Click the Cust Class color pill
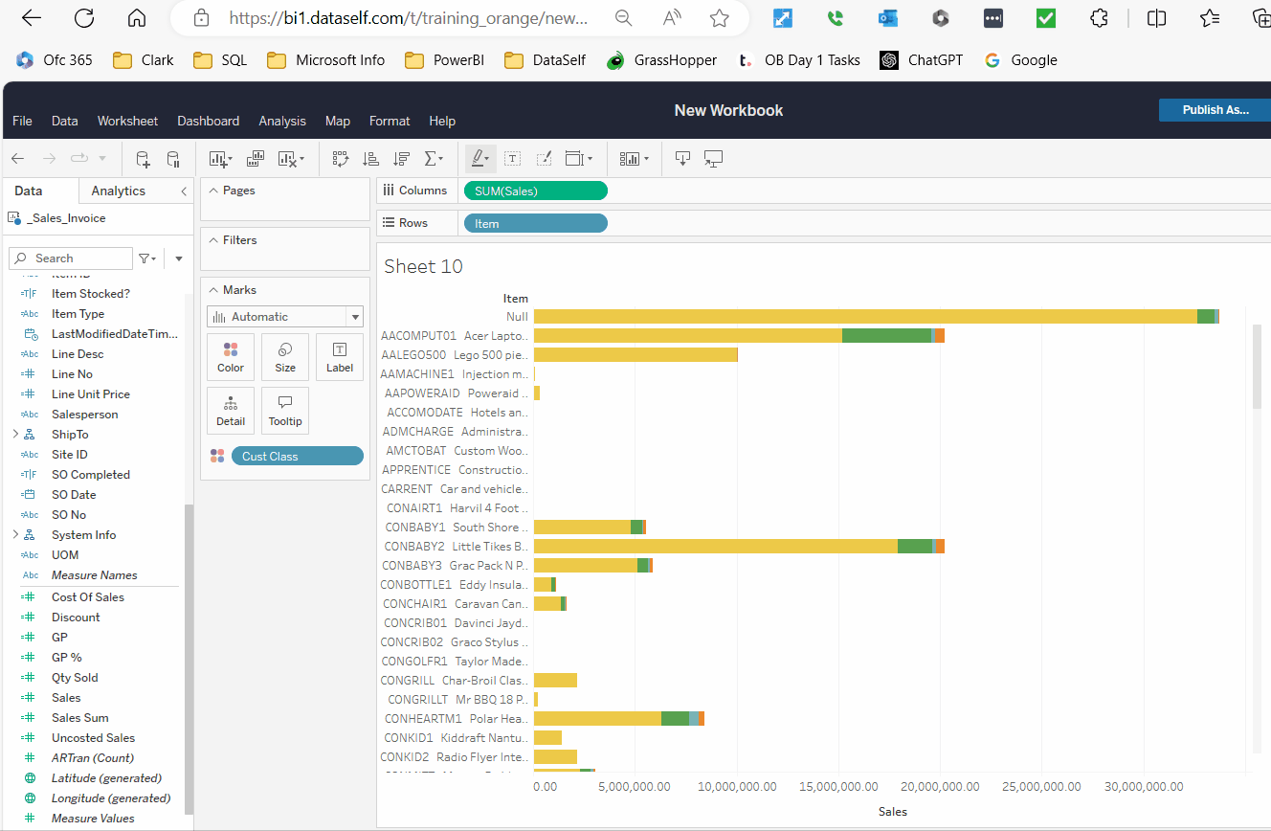Image resolution: width=1271 pixels, height=831 pixels. tap(297, 457)
